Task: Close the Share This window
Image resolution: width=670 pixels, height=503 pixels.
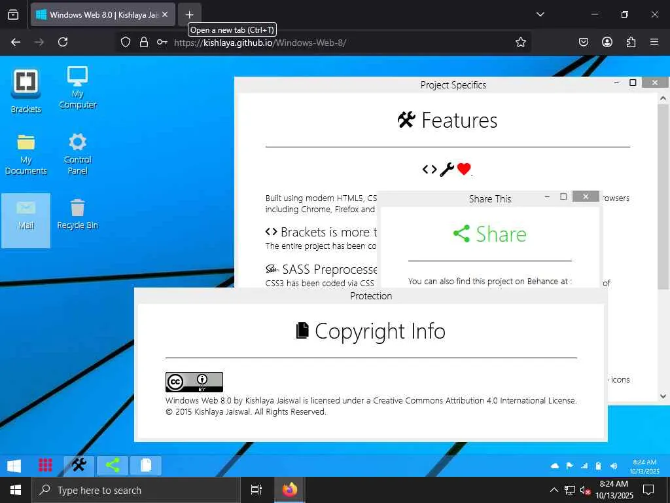Action: (586, 196)
